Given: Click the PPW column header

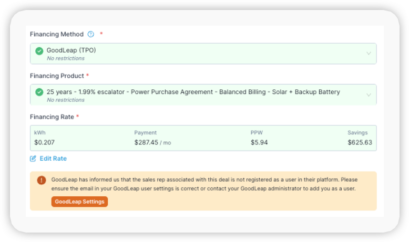Looking at the screenshot, I should click(257, 133).
